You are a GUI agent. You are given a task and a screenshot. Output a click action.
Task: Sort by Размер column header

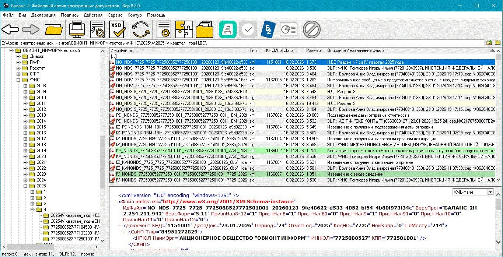pyautogui.click(x=313, y=50)
